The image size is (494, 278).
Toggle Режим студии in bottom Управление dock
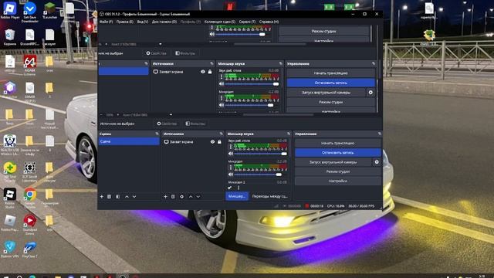click(338, 171)
